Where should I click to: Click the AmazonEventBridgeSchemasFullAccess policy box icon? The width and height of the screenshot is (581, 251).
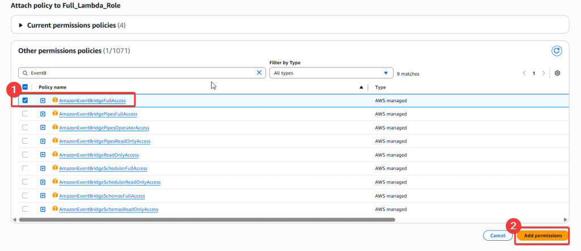pos(55,195)
